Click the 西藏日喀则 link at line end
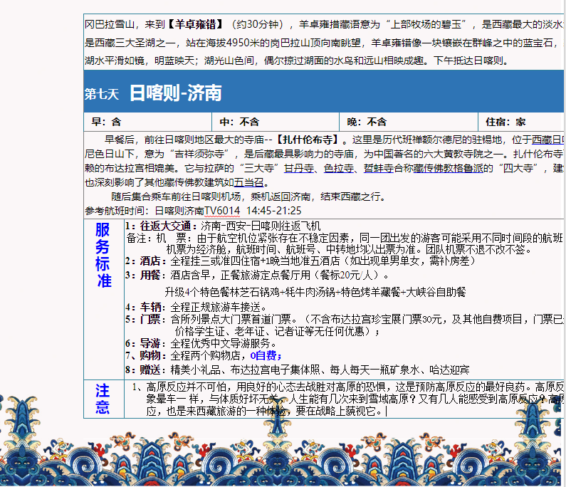The width and height of the screenshot is (566, 487). 548,140
